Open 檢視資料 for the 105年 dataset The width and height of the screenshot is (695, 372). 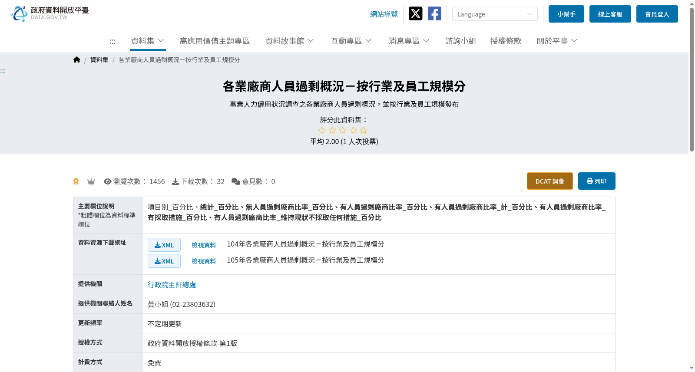coord(204,261)
